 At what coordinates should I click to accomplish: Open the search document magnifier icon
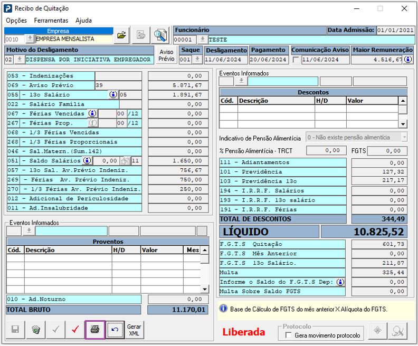point(160,35)
